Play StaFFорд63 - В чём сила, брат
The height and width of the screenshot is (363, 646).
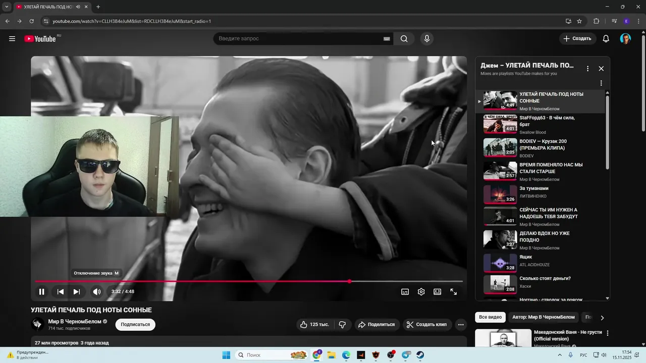pos(540,125)
